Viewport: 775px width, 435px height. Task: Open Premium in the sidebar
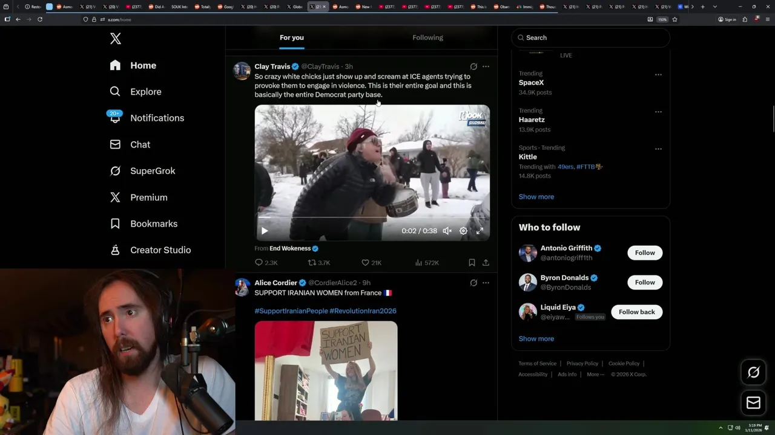pos(138,198)
